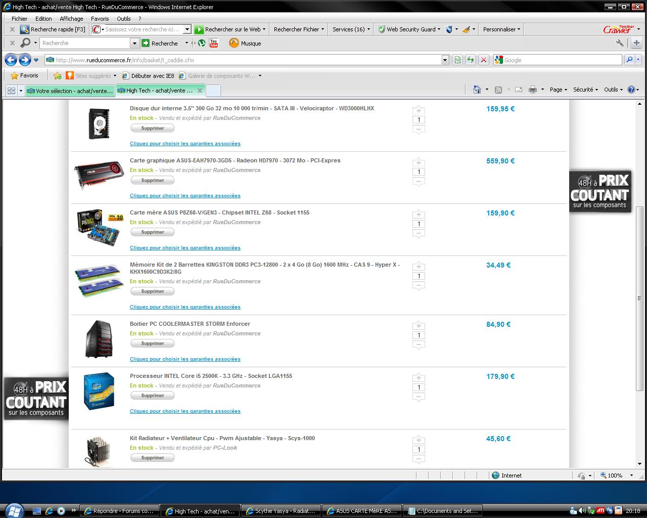Increase quantity of Radeon HD7970 graphics card
Viewport: 647px width, 518px height.
pos(419,162)
